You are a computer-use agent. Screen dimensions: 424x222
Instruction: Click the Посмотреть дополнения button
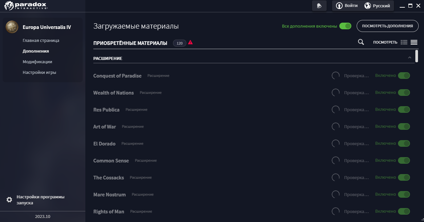click(387, 26)
